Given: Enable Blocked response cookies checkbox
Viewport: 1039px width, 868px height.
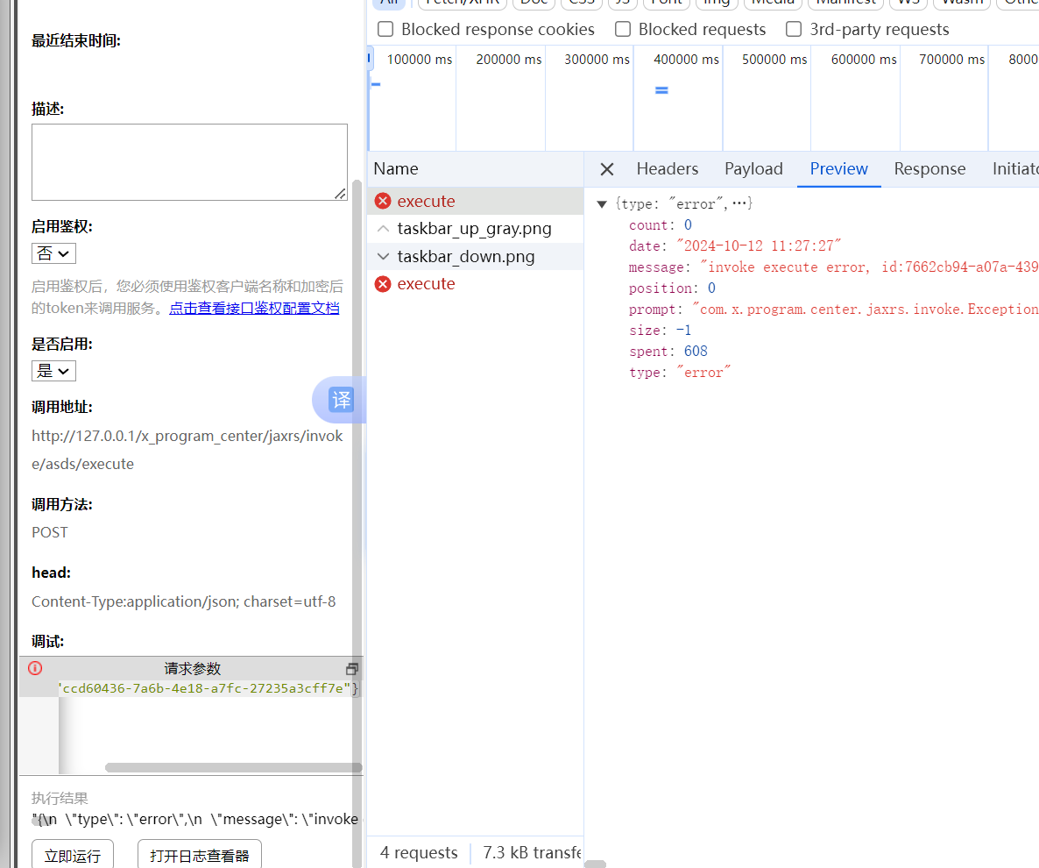Looking at the screenshot, I should coord(385,30).
